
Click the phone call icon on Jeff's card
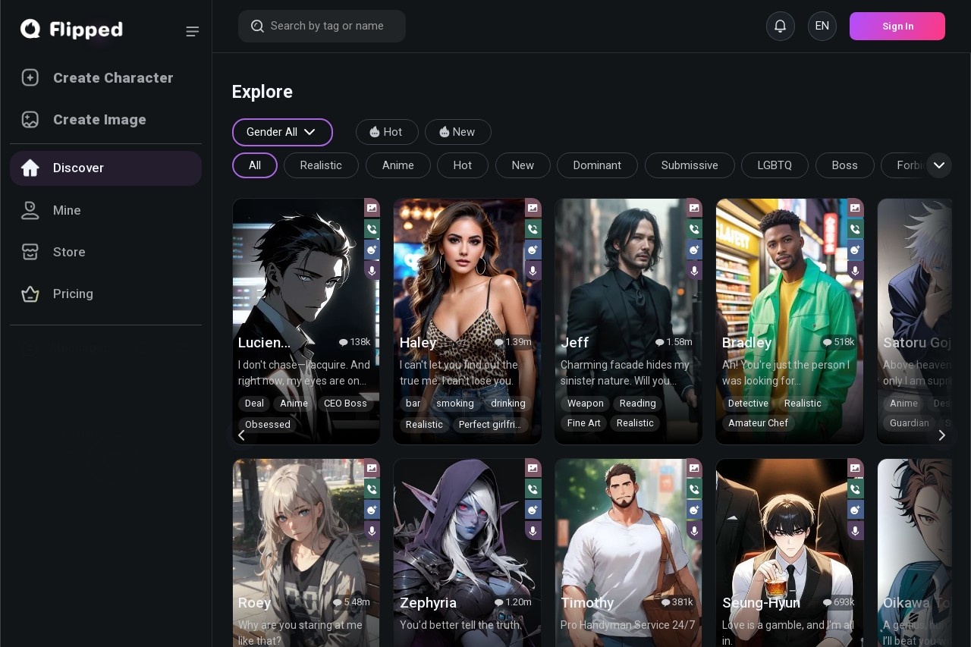(694, 228)
